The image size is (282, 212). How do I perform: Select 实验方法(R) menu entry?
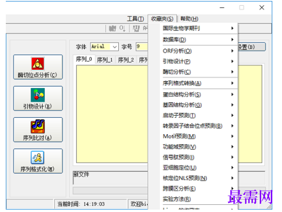pos(199,199)
